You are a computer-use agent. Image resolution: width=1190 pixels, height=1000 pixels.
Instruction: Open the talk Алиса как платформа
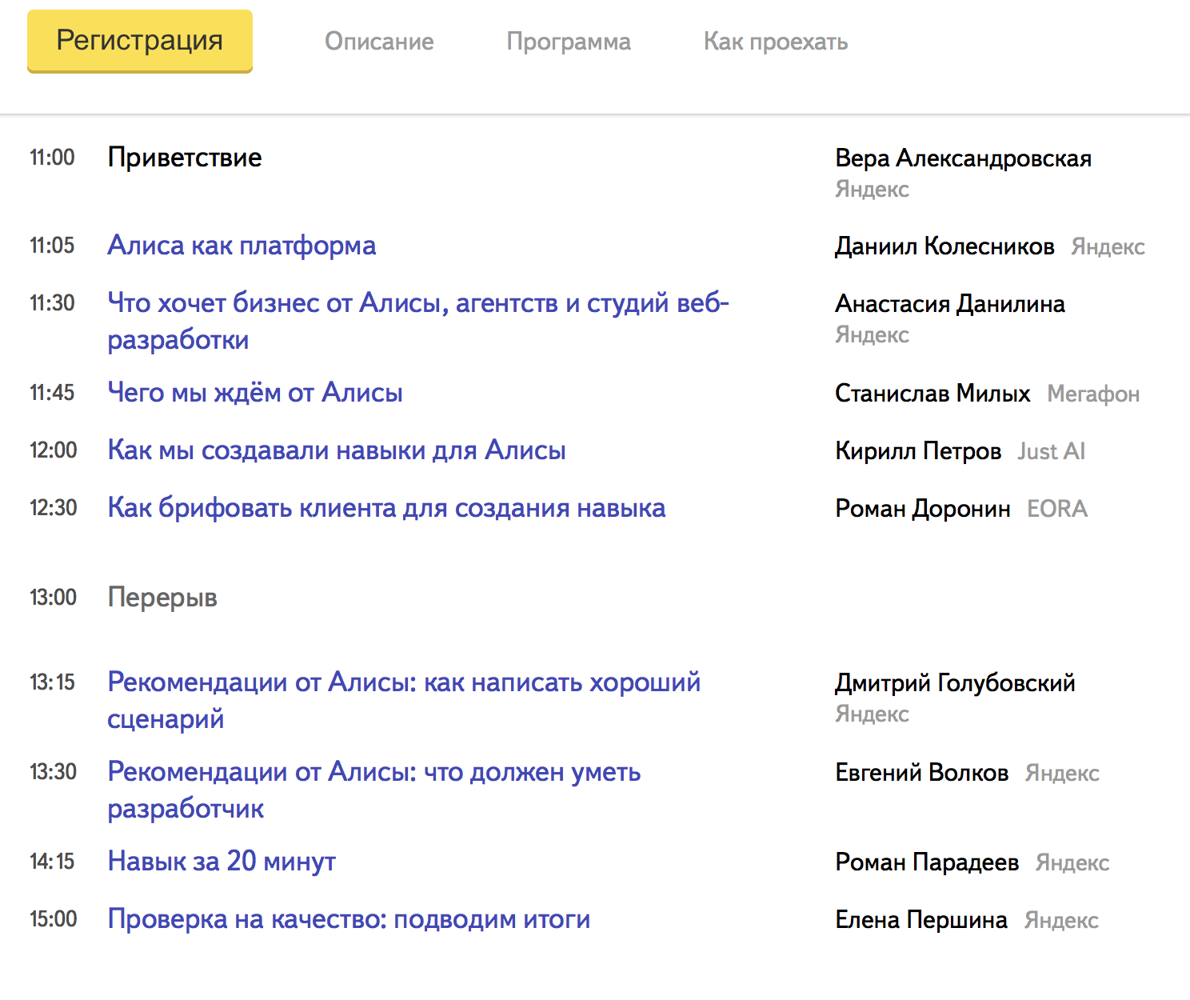(x=242, y=246)
